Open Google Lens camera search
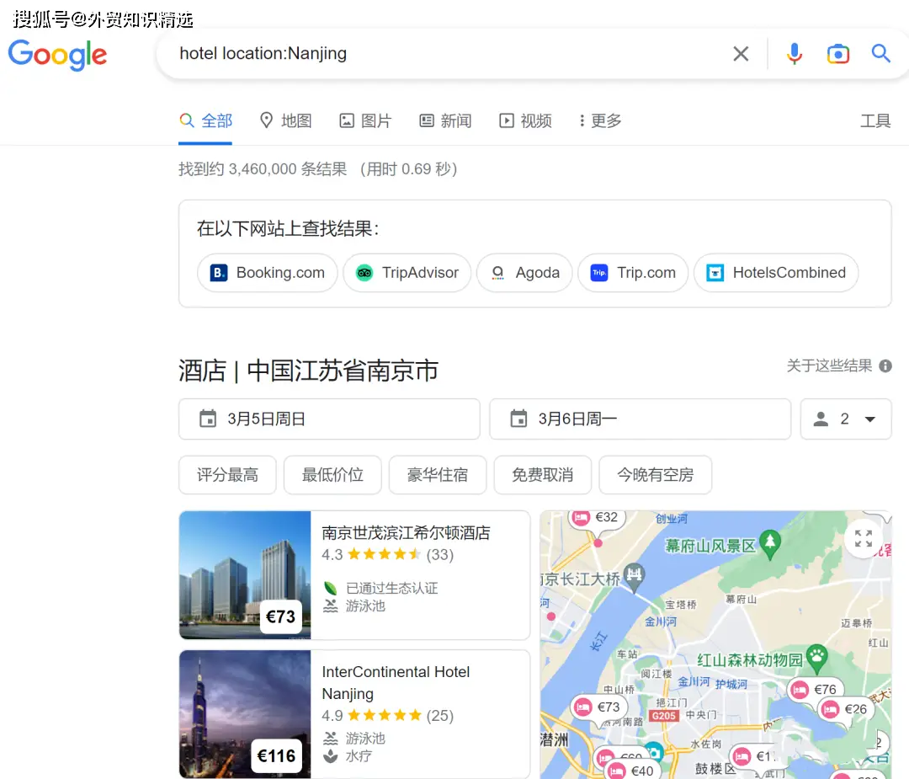Viewport: 909px width, 779px height. pos(837,53)
